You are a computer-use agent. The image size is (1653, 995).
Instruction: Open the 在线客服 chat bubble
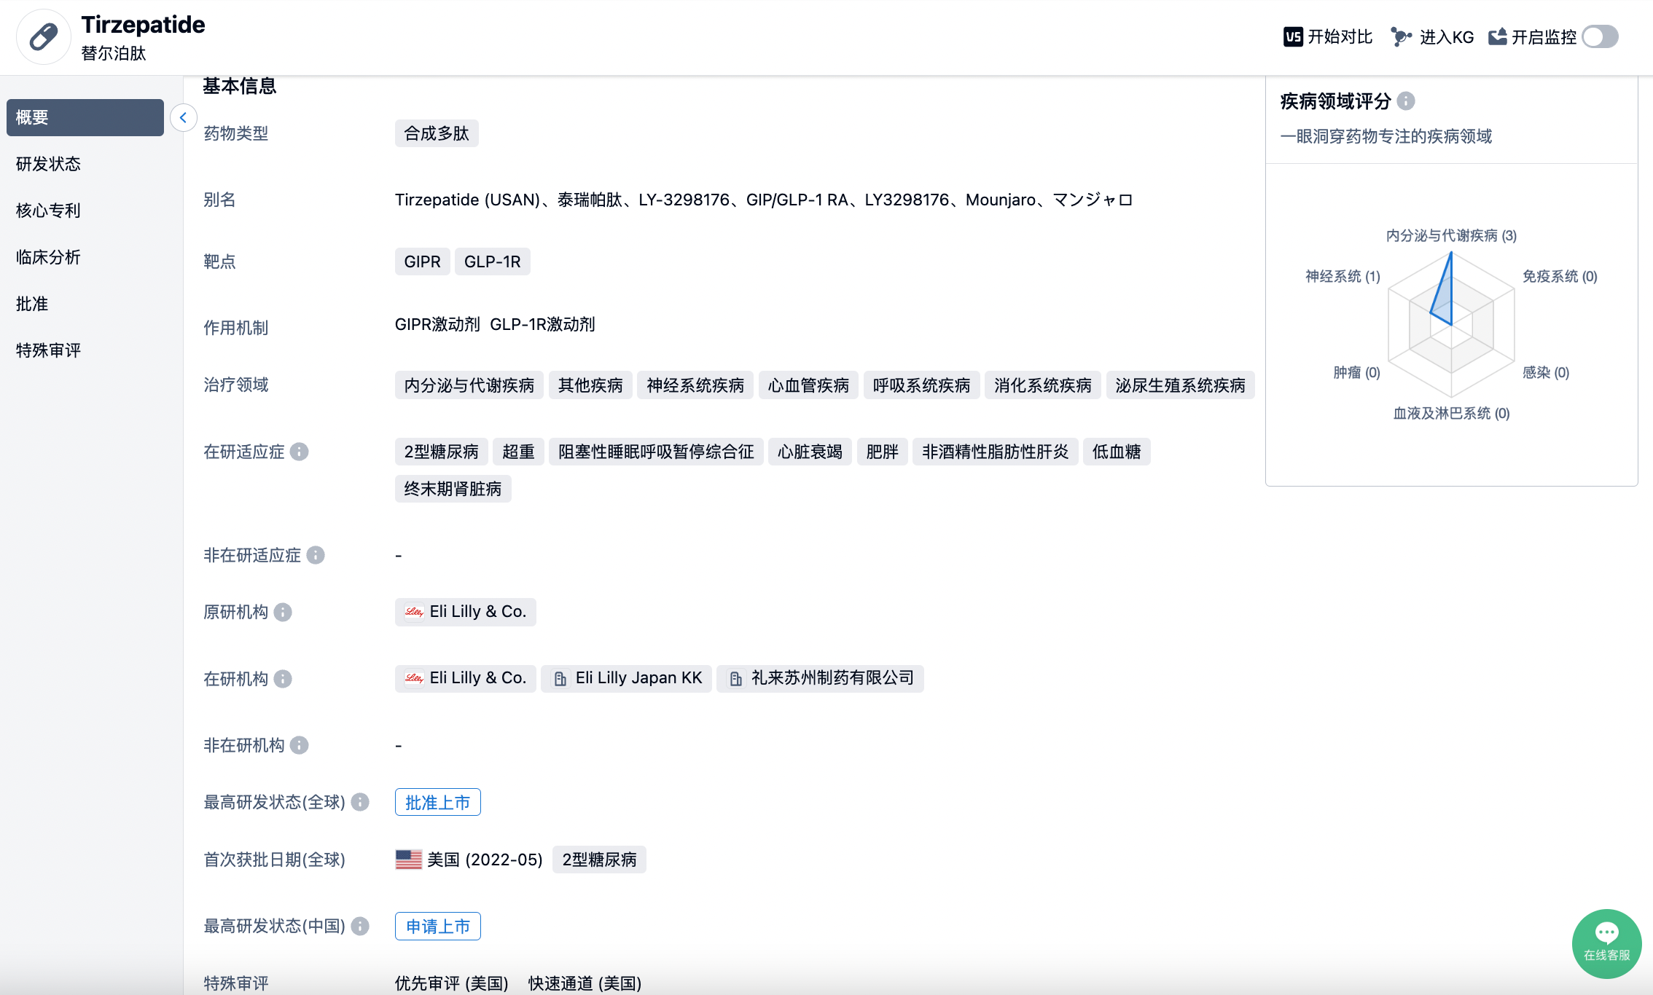tap(1606, 943)
